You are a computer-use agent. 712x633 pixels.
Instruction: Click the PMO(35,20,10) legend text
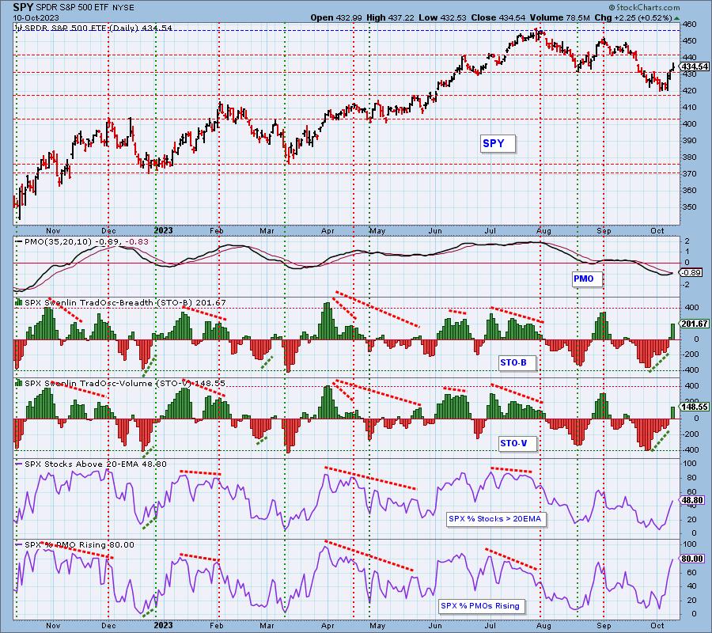click(58, 241)
